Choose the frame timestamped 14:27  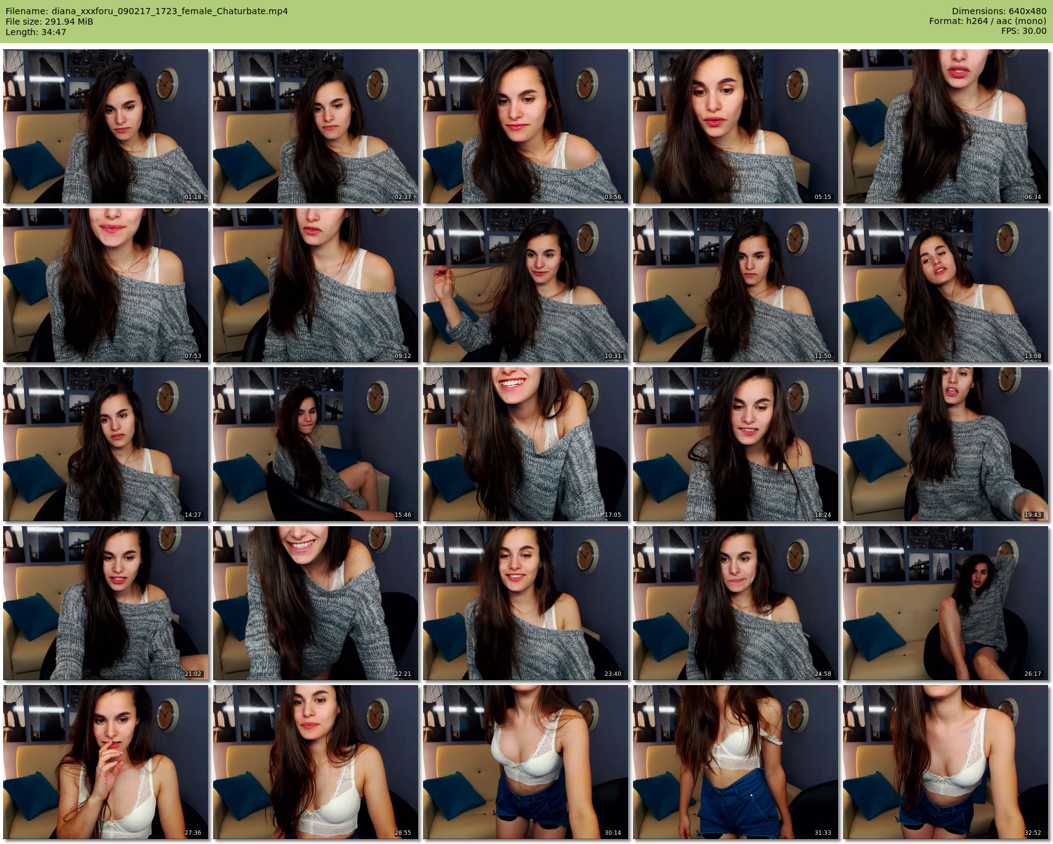coord(106,444)
